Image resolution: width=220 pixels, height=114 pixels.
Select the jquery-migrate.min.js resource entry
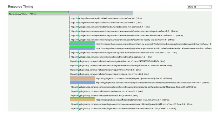[110, 74]
